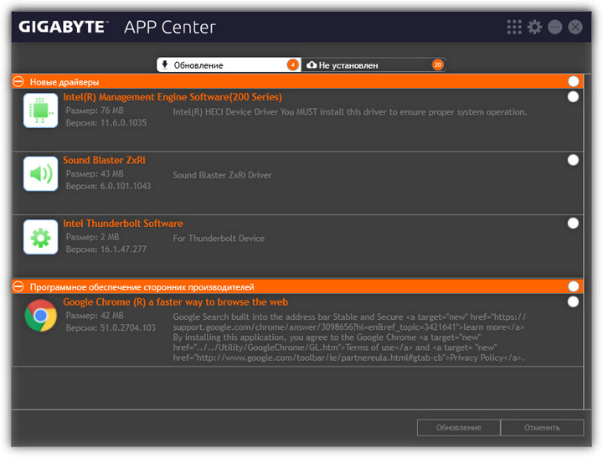The image size is (603, 458).
Task: Select Intel Thunderbolt Software for update
Action: coord(573,224)
